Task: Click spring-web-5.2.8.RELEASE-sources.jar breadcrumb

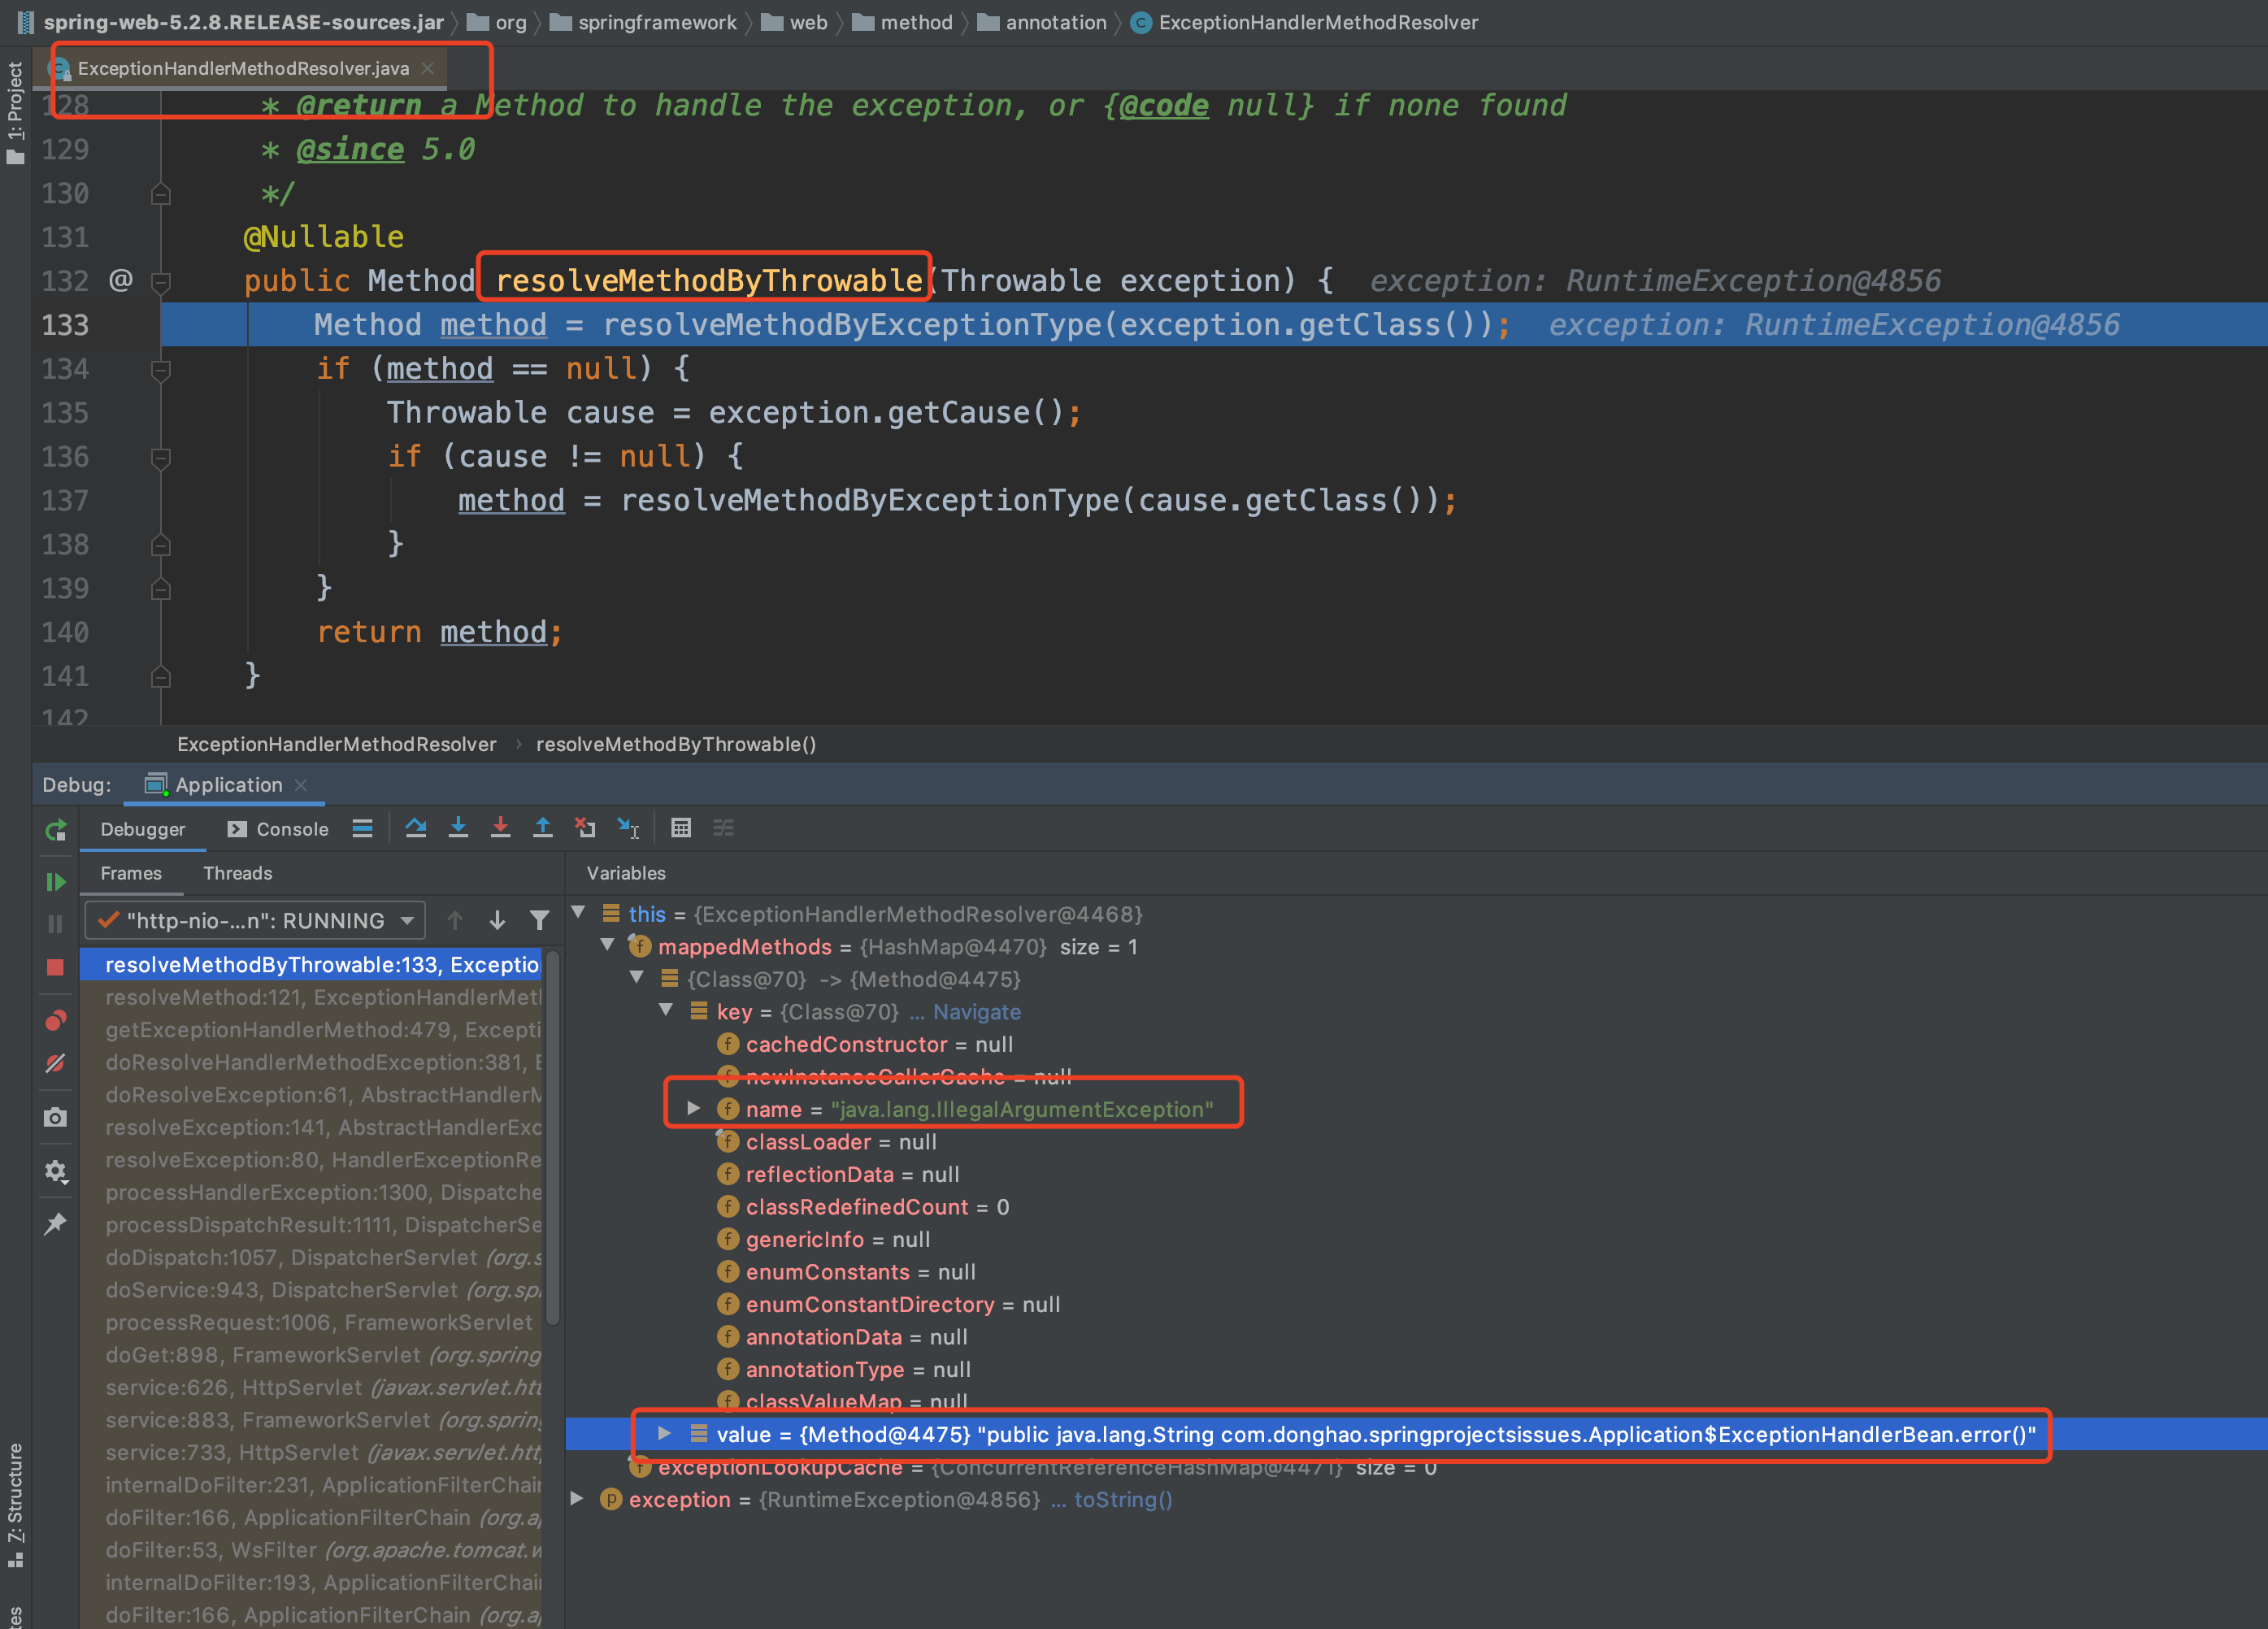Action: 230,22
